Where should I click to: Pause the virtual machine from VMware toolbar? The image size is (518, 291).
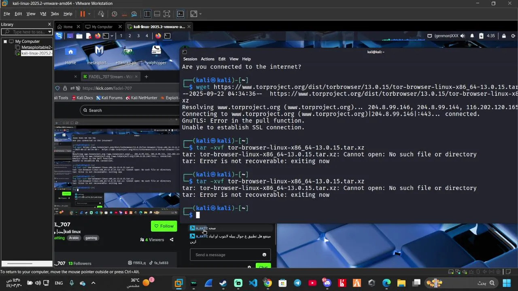[83, 14]
